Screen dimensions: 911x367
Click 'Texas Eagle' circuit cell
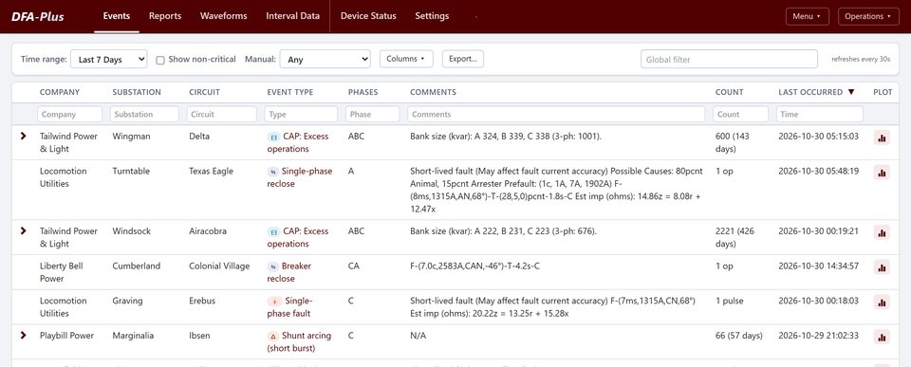(x=211, y=172)
